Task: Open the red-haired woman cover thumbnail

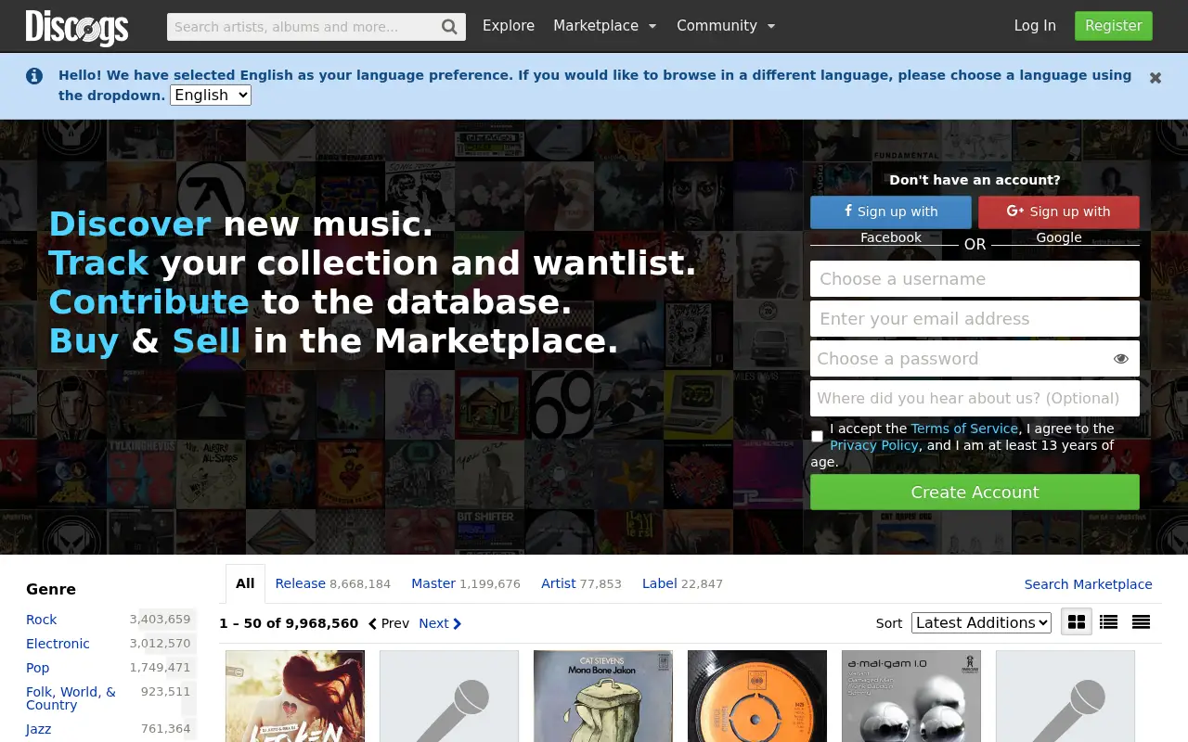Action: [295, 696]
